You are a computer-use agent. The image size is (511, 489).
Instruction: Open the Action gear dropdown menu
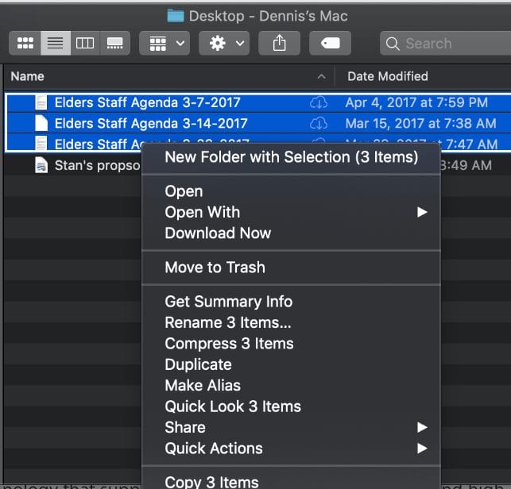point(225,44)
